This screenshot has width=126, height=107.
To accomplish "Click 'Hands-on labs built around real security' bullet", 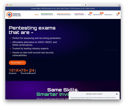I will (x=33, y=54).
